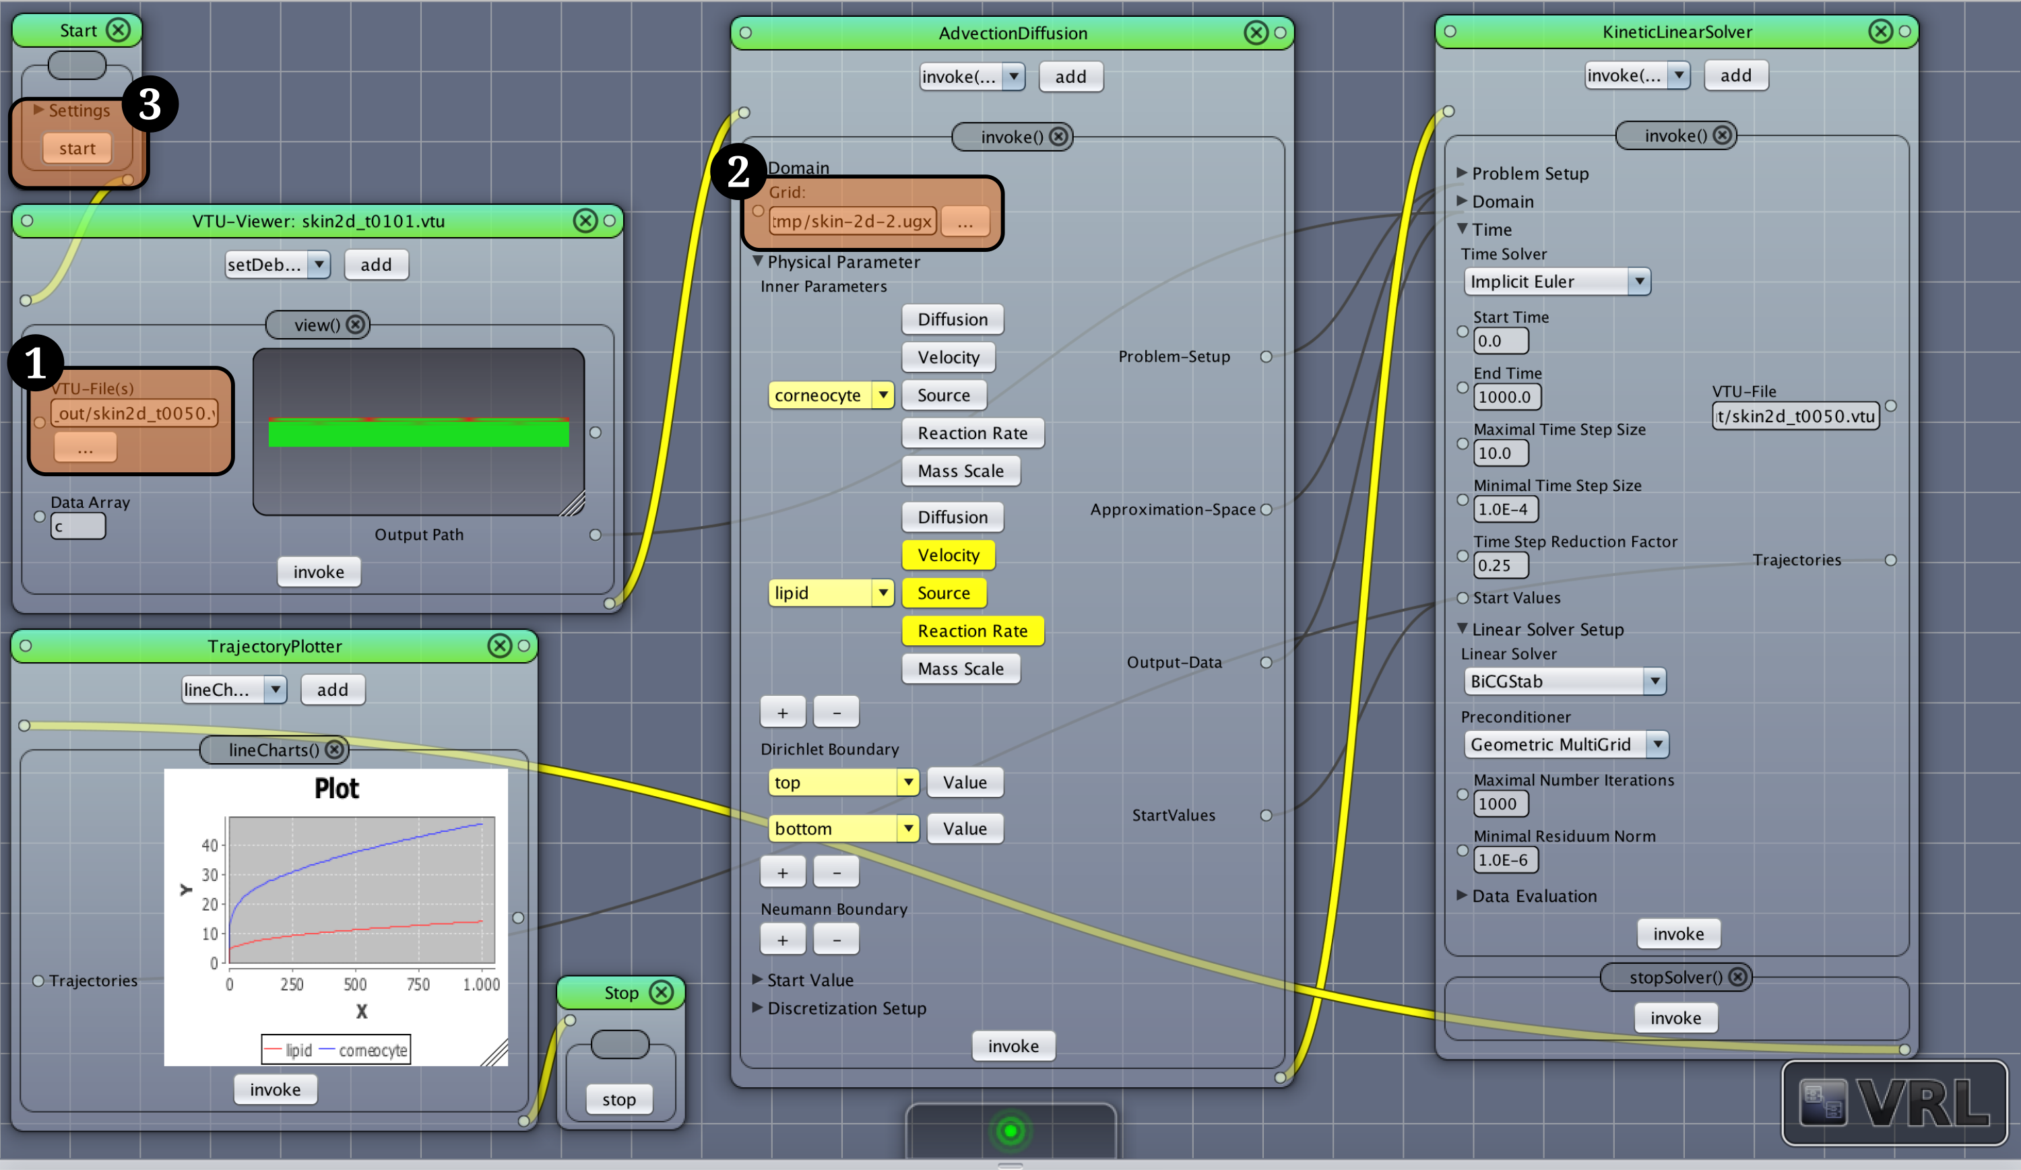Click the green status indicator light
Image resolution: width=2021 pixels, height=1170 pixels.
coord(1010,1131)
